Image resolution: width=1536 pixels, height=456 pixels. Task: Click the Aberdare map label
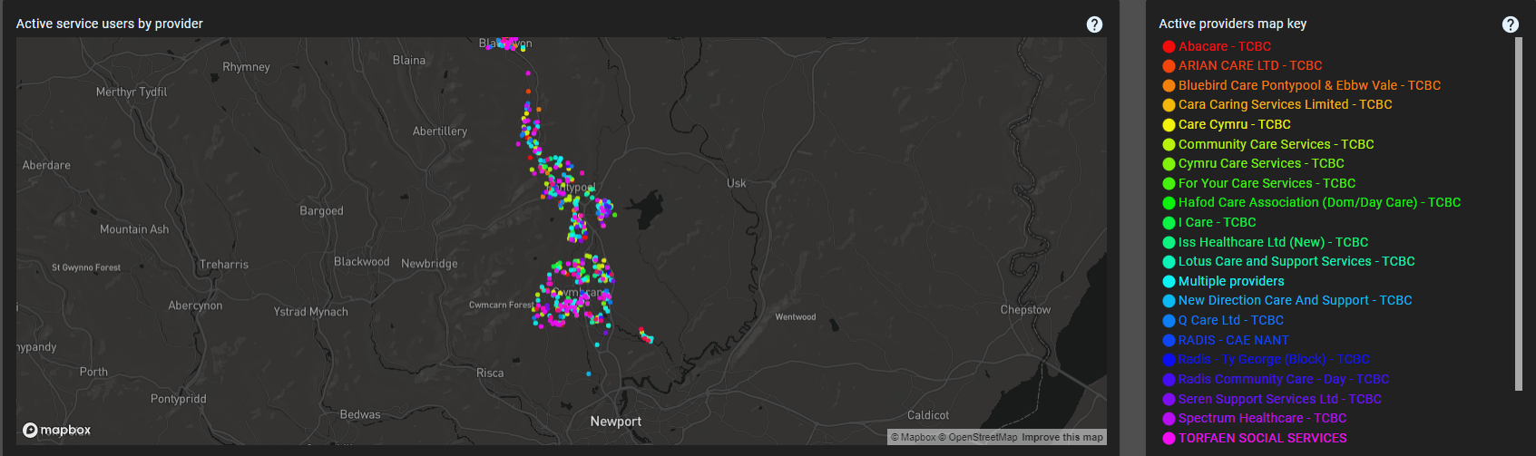click(x=46, y=166)
